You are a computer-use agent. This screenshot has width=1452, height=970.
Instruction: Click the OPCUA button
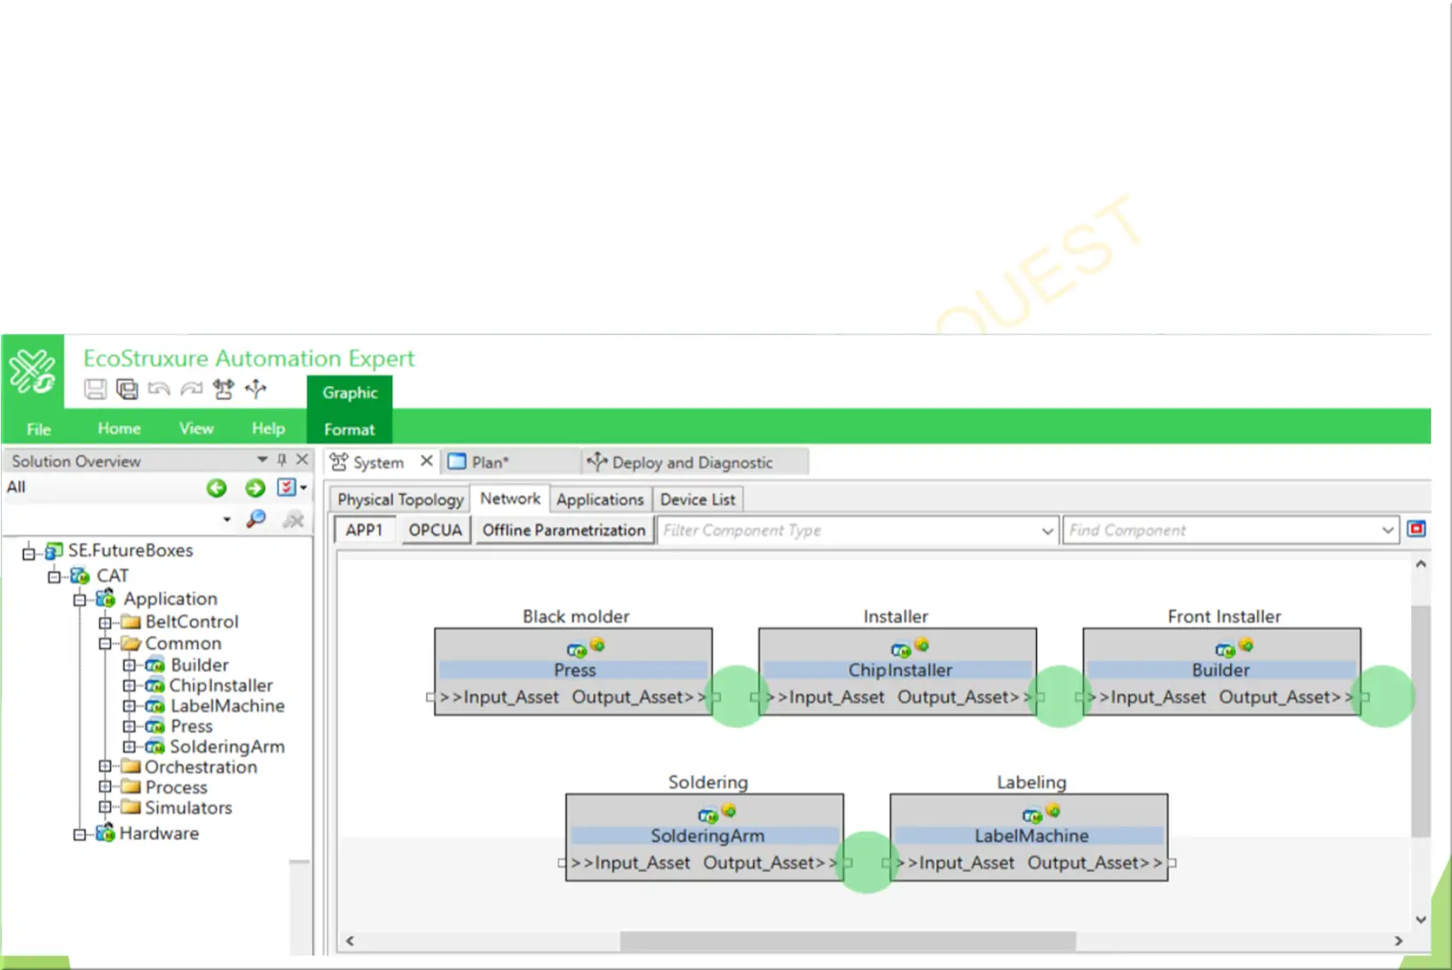click(435, 530)
